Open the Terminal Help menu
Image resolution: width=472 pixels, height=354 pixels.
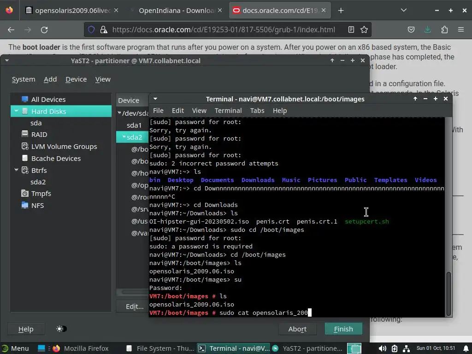[x=280, y=111]
